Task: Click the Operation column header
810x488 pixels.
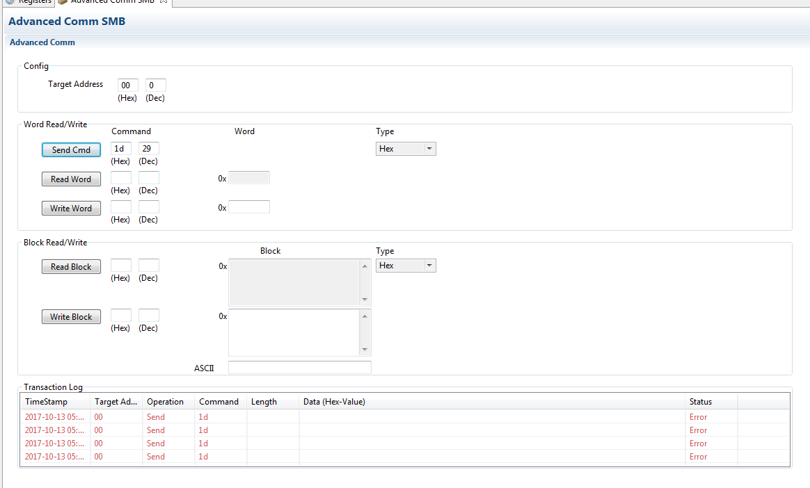Action: pyautogui.click(x=168, y=402)
